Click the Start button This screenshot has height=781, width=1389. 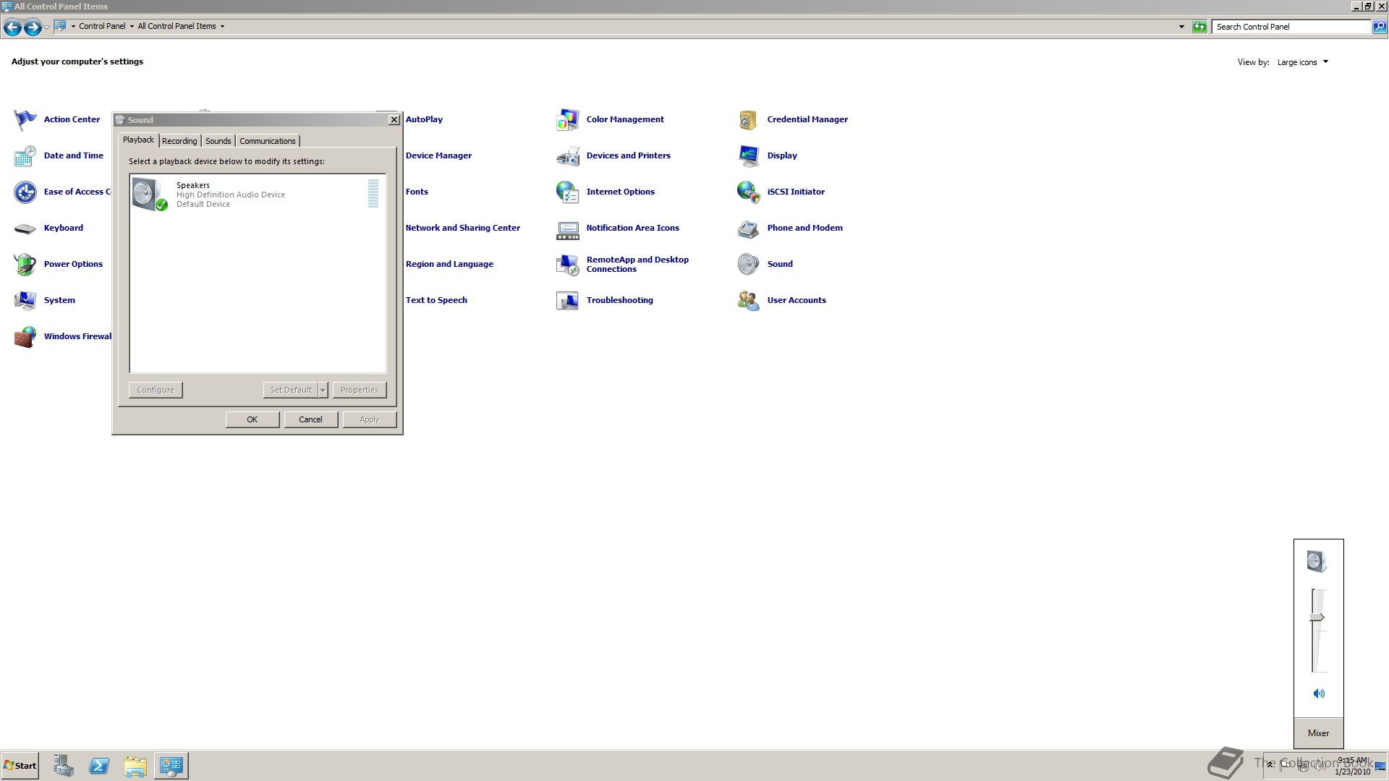(20, 766)
